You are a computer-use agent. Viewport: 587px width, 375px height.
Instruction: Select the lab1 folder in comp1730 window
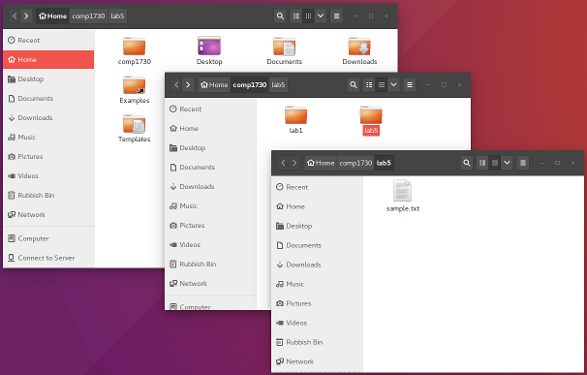[295, 120]
